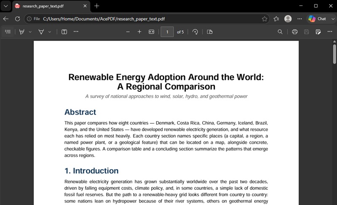Add this page to favorites star

pos(265,19)
